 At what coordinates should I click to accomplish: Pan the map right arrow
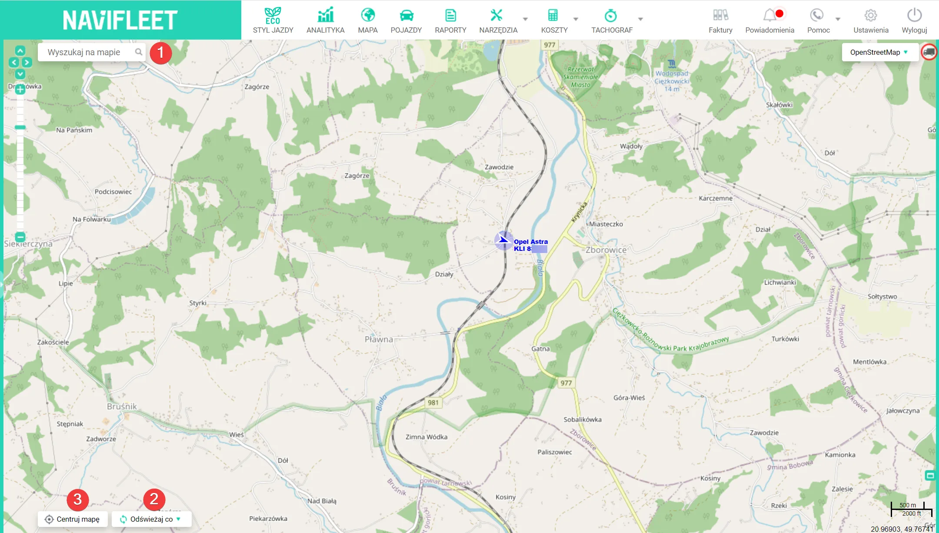click(27, 62)
